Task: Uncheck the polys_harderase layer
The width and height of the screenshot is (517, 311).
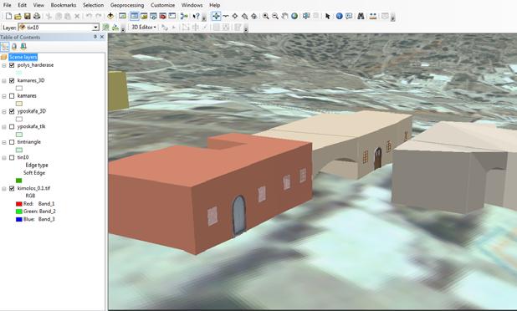Action: [x=12, y=65]
